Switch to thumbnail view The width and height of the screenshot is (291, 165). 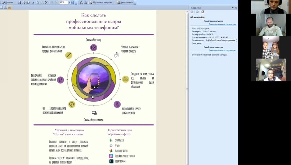coord(1,7)
